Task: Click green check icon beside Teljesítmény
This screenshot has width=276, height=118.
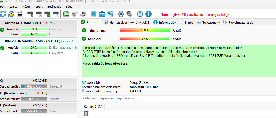Action: pyautogui.click(x=84, y=30)
